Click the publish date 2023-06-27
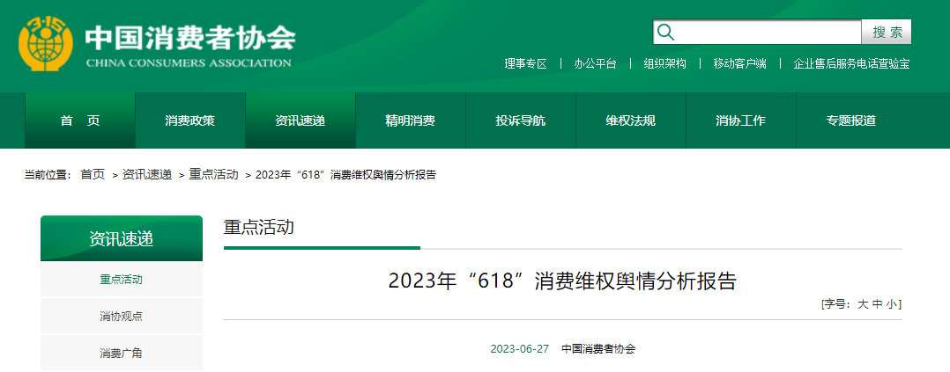The width and height of the screenshot is (950, 372). 520,349
